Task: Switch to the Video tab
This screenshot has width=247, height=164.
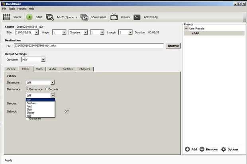Action: pyautogui.click(x=39, y=69)
